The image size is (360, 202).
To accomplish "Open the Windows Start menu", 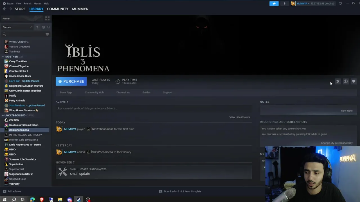I will pos(4,200).
